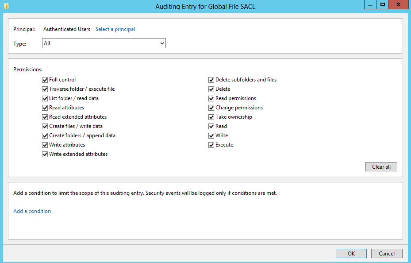
Task: Click the Permissions: label
Action: (28, 70)
